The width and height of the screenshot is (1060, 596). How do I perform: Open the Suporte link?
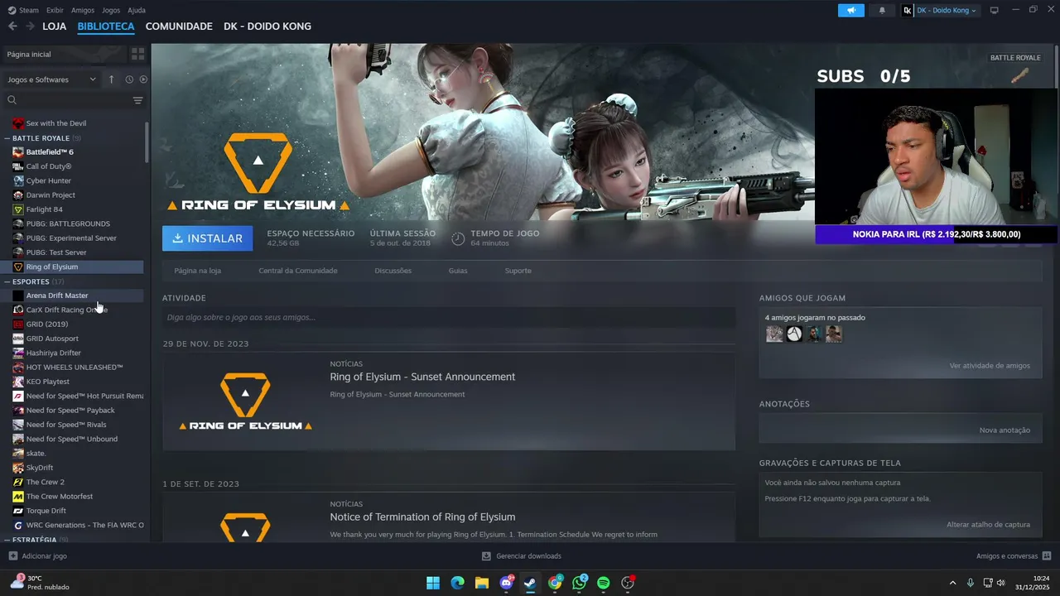(518, 271)
